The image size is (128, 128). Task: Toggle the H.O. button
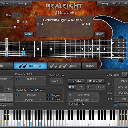click(x=72, y=87)
